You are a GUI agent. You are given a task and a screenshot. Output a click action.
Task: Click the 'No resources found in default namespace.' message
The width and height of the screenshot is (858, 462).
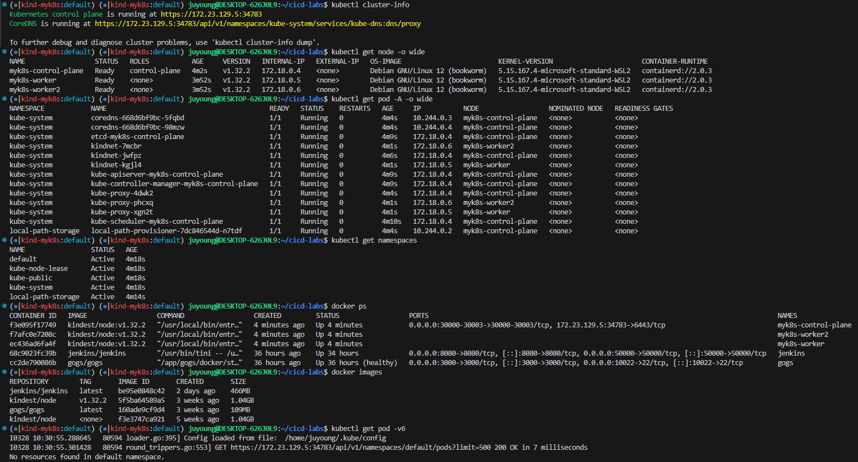87,457
